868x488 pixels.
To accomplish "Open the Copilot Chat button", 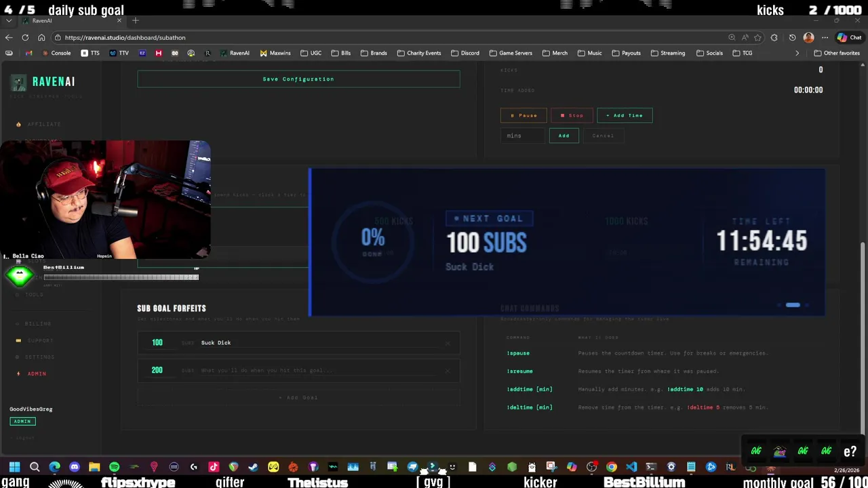I will 849,37.
